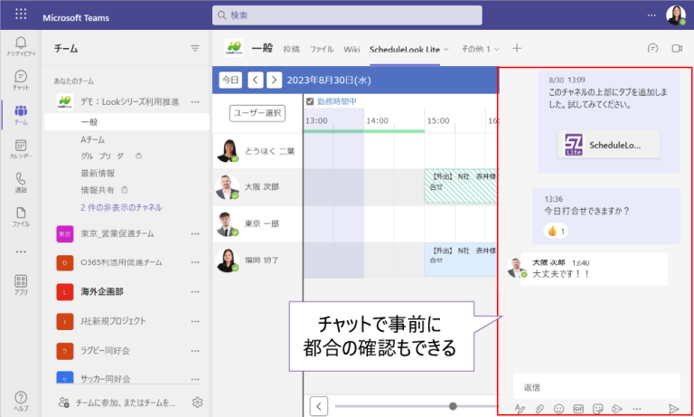Click the send arrow in reply box

coord(673,409)
